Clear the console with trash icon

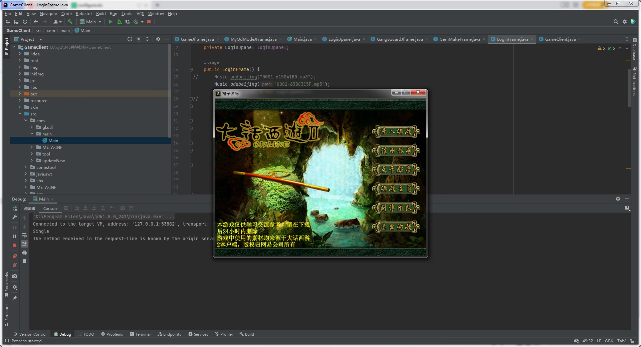24,261
